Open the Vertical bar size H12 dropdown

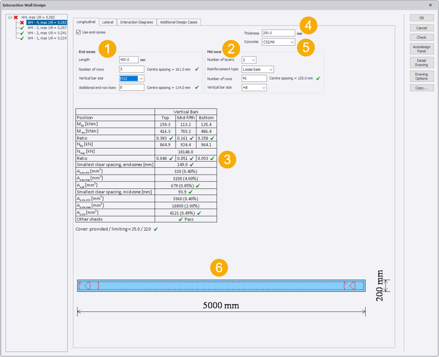click(141, 79)
